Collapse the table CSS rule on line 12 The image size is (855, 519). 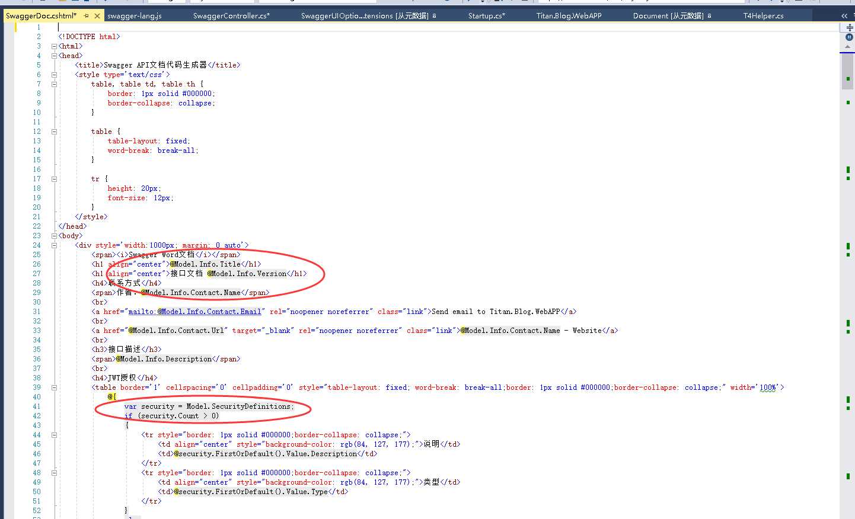(x=54, y=132)
